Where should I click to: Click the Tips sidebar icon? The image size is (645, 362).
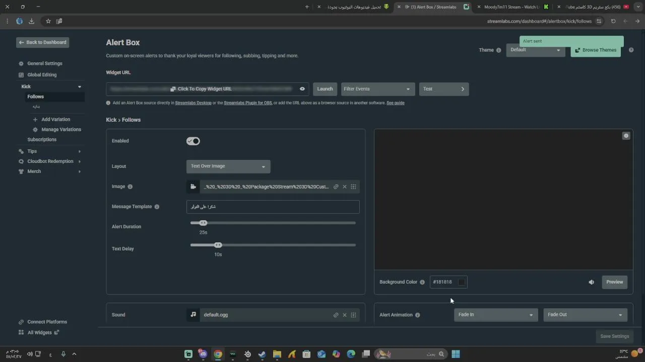[x=21, y=151]
